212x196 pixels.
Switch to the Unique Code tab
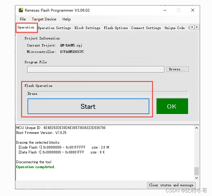tap(174, 28)
